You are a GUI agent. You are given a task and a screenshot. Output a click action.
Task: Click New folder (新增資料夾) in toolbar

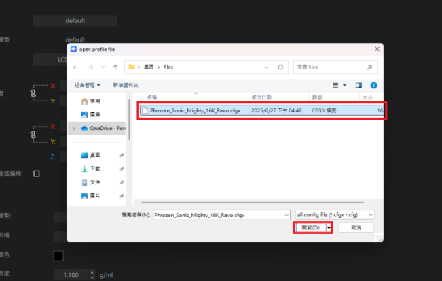126,85
